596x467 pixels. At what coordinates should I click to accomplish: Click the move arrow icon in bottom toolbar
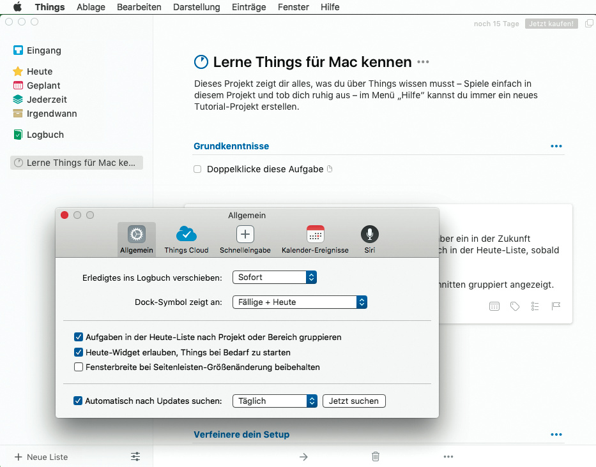(303, 456)
